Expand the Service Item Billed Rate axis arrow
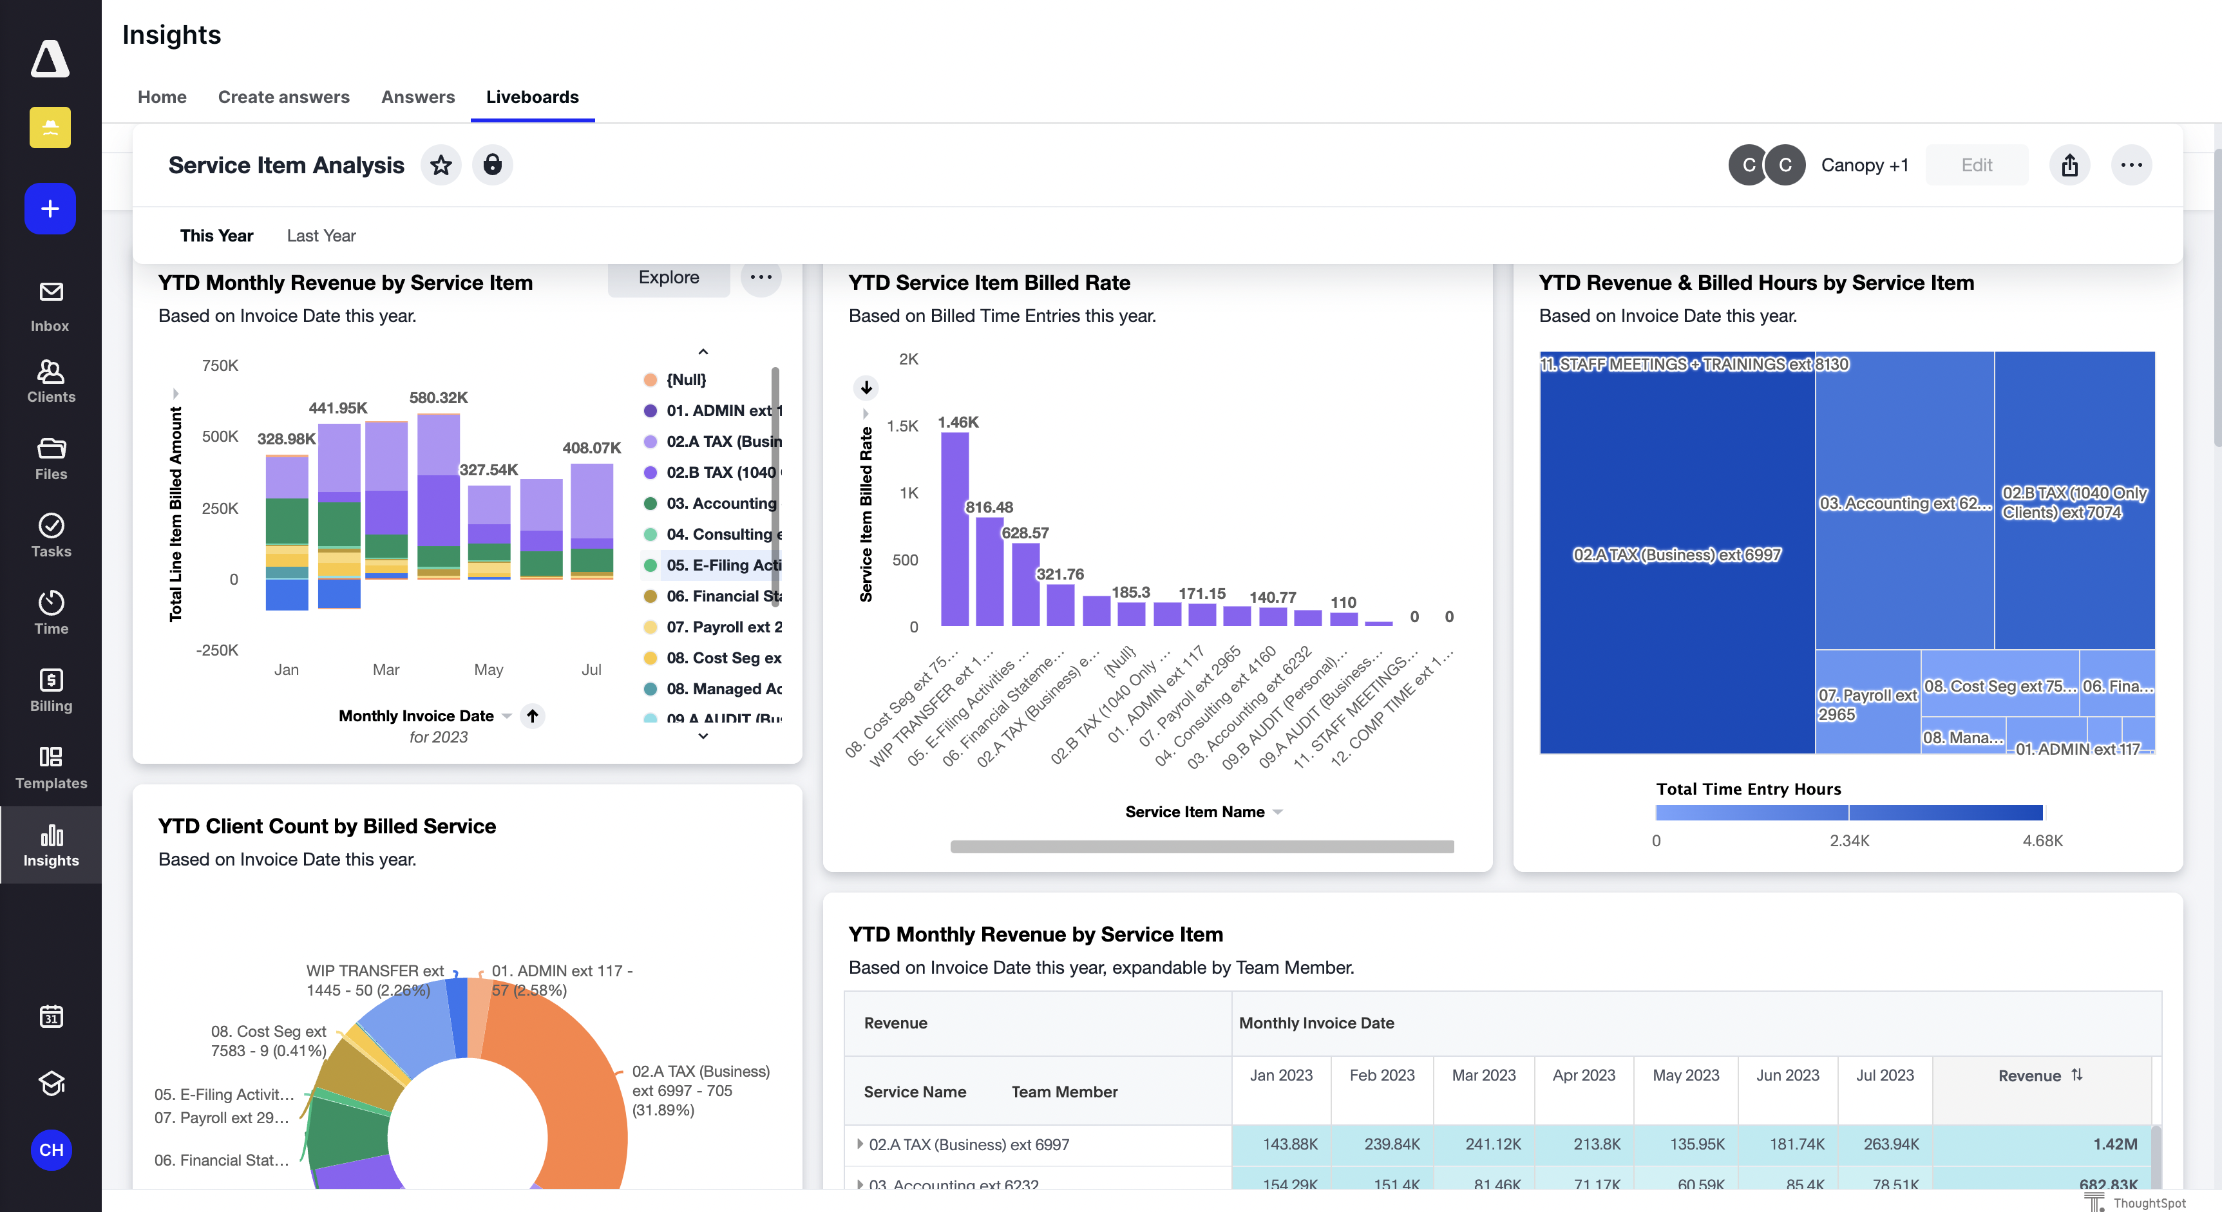The height and width of the screenshot is (1212, 2222). click(865, 414)
